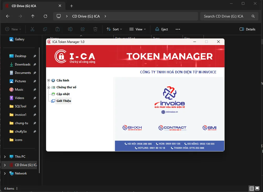Open Cập nhật in the tree
Image resolution: width=263 pixels, height=192 pixels.
point(63,94)
